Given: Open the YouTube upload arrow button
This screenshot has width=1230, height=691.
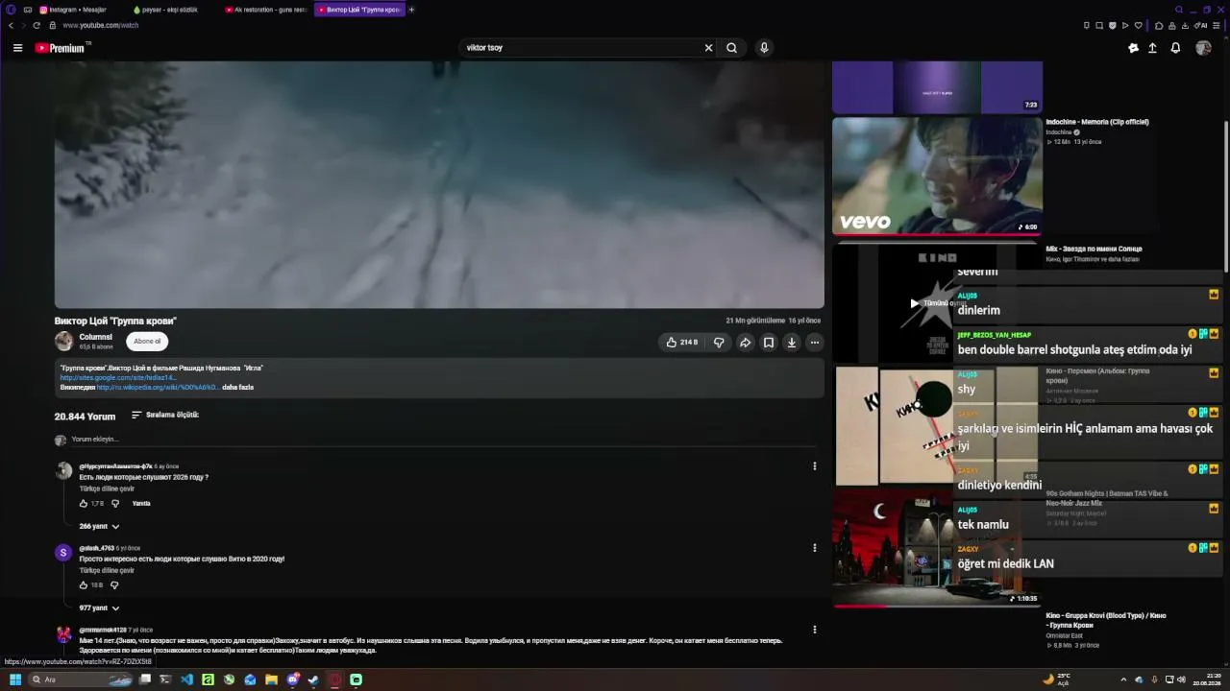Looking at the screenshot, I should tap(1152, 48).
